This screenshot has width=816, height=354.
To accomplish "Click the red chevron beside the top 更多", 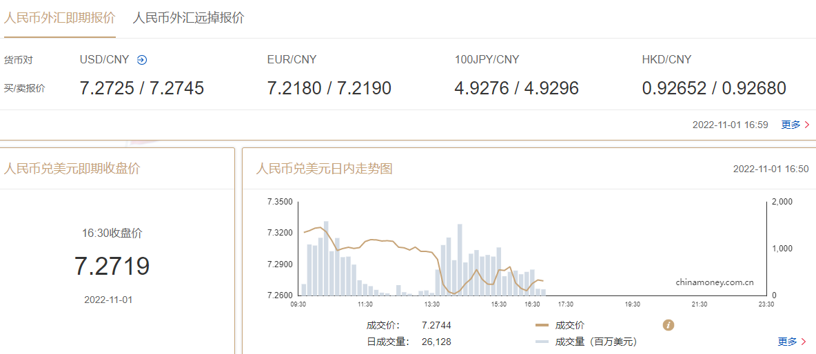I will [807, 125].
